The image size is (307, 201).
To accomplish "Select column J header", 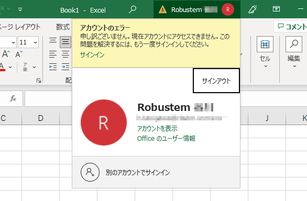I will pyautogui.click(x=267, y=118).
